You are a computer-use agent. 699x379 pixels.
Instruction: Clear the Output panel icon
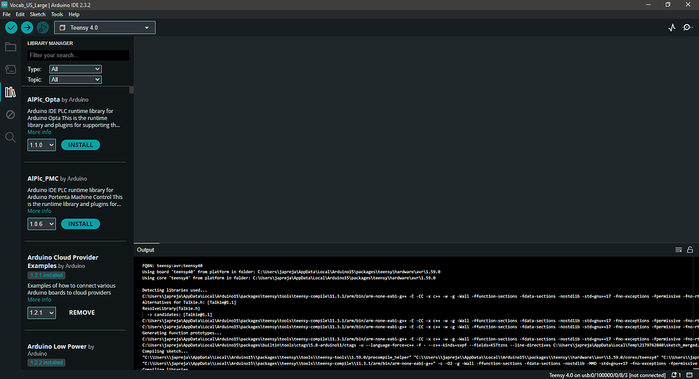[679, 250]
